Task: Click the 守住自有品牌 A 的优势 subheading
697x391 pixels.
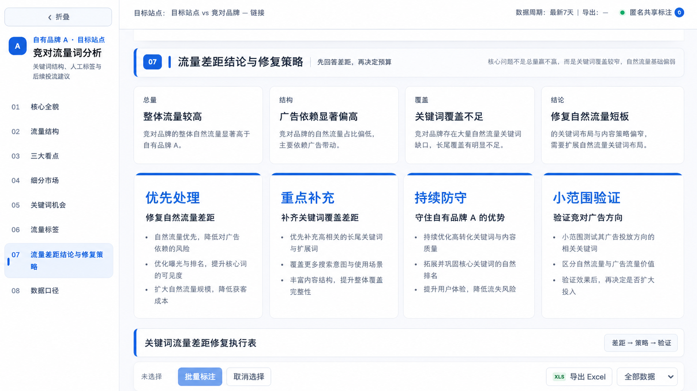Action: point(460,218)
